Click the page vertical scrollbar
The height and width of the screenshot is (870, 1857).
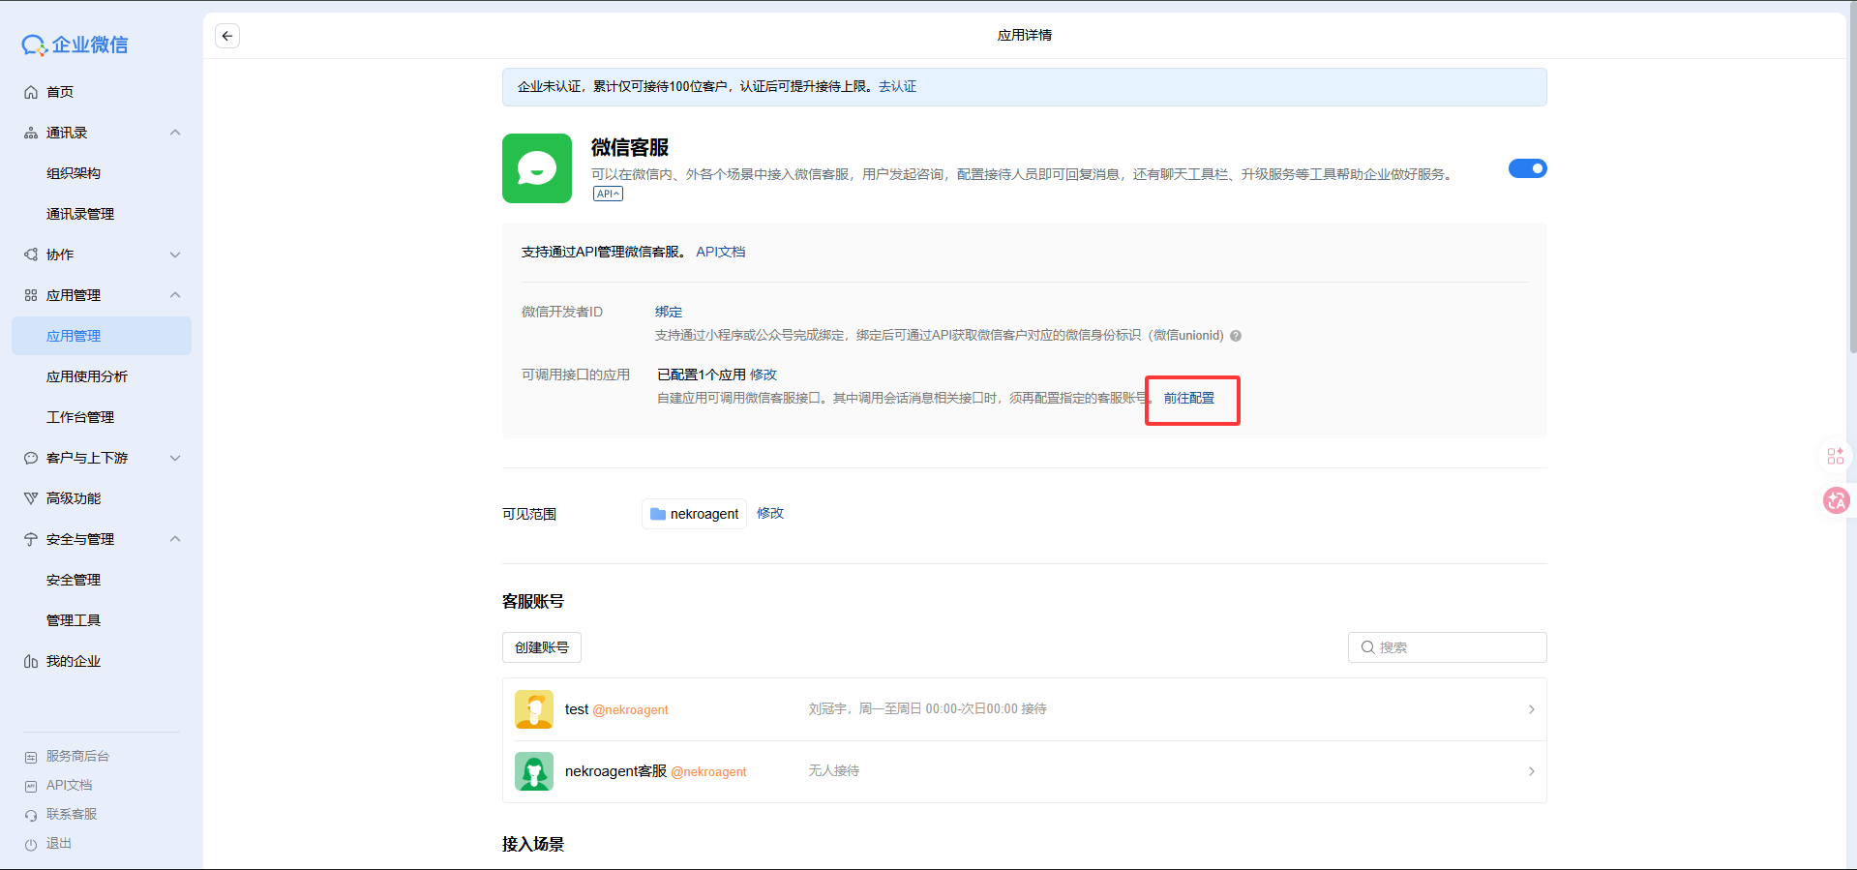(x=1851, y=179)
